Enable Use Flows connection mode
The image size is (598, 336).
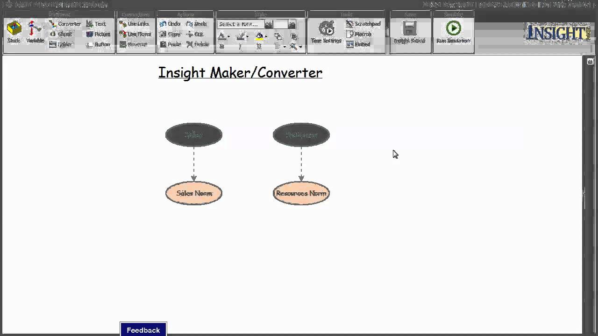click(135, 34)
